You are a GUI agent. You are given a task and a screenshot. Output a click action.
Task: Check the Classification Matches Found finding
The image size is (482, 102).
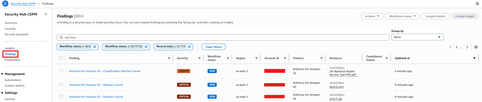pyautogui.click(x=61, y=71)
